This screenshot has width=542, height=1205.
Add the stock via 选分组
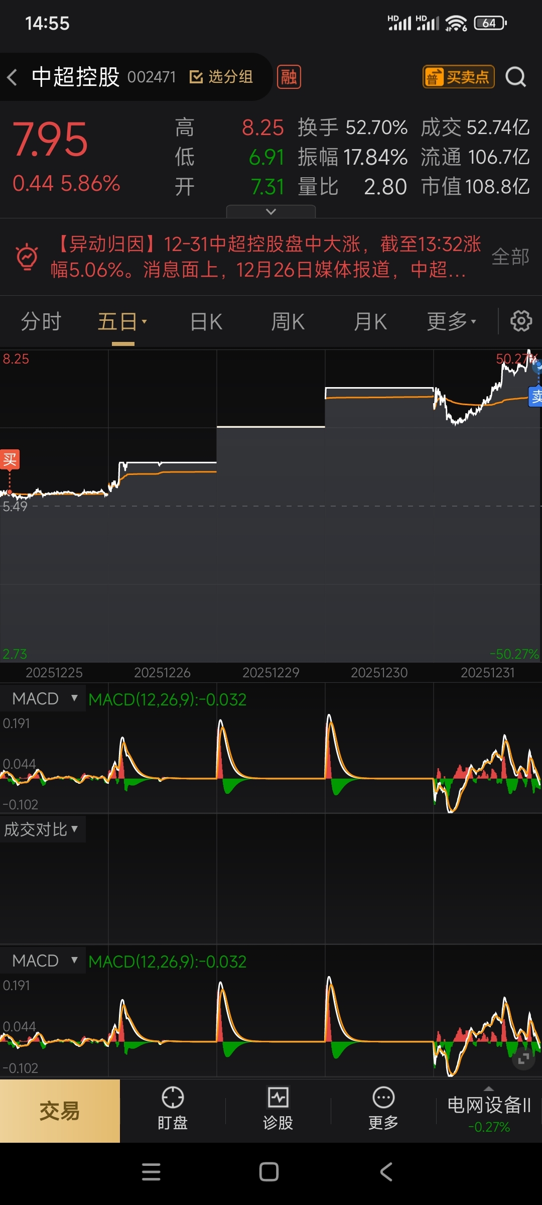point(221,77)
